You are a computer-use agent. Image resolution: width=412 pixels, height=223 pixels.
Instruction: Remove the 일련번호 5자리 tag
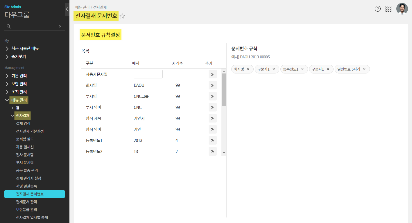point(364,69)
